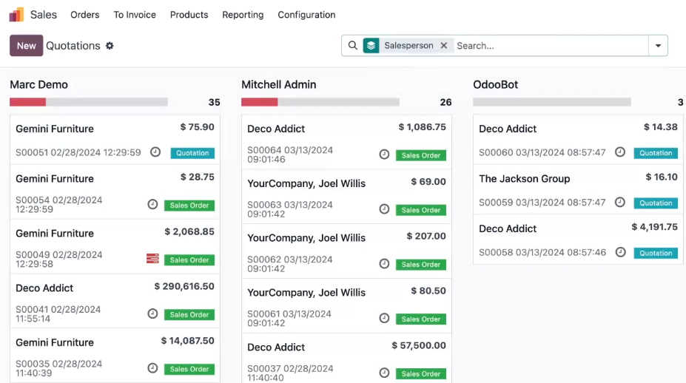Click the Sales Order tag on S00041
Screen dimensions: 686x383
(x=189, y=314)
